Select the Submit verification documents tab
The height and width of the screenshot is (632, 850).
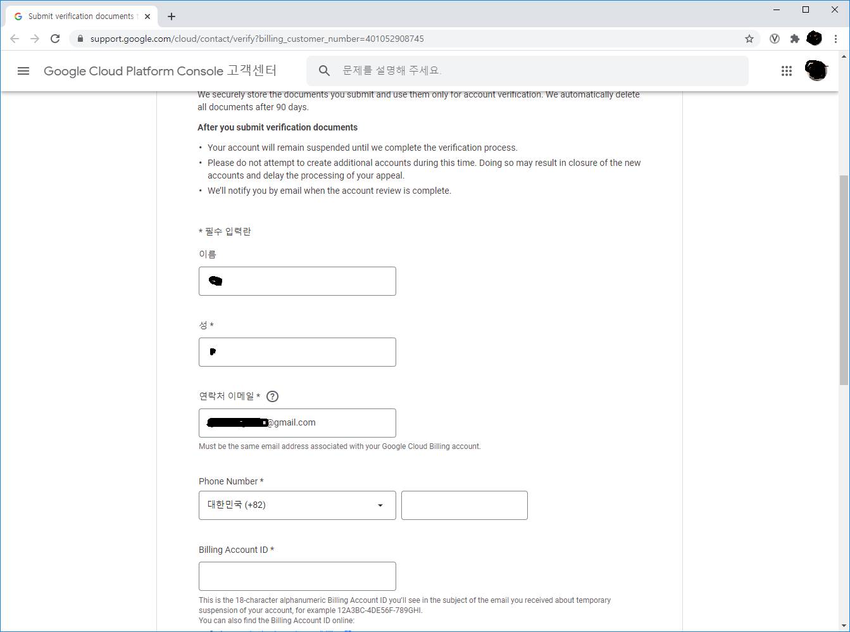coord(81,16)
